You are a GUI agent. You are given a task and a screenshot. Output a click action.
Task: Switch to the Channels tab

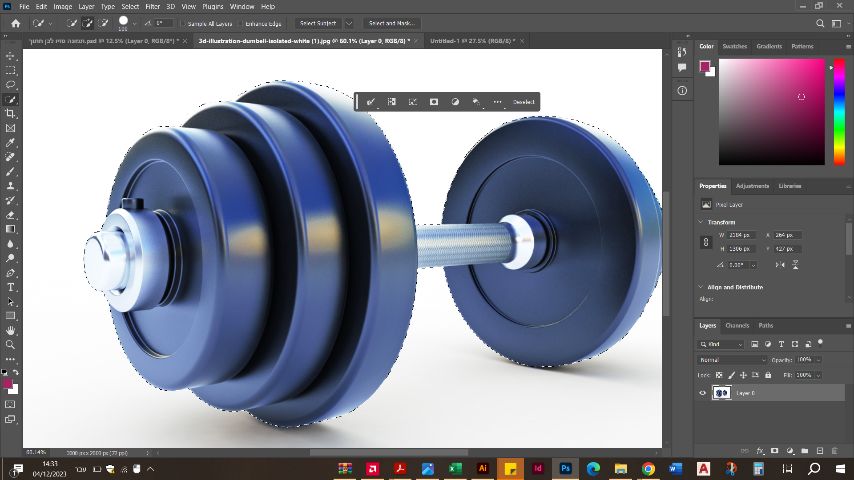737,325
